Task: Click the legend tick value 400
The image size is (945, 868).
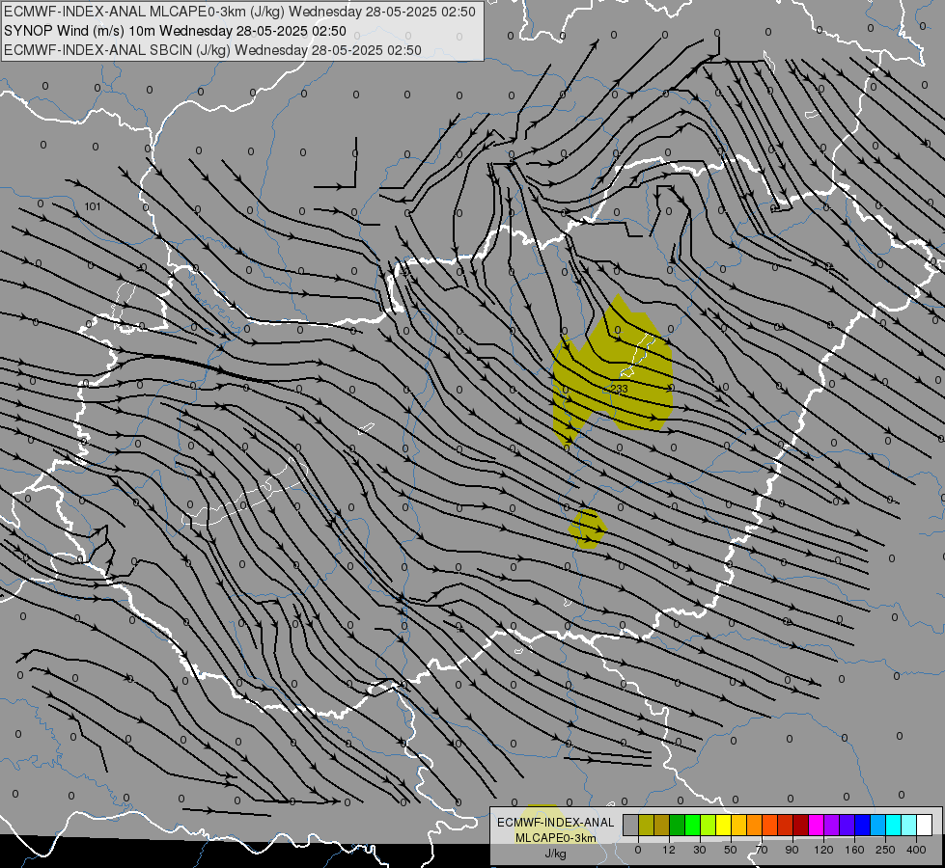Action: 916,850
